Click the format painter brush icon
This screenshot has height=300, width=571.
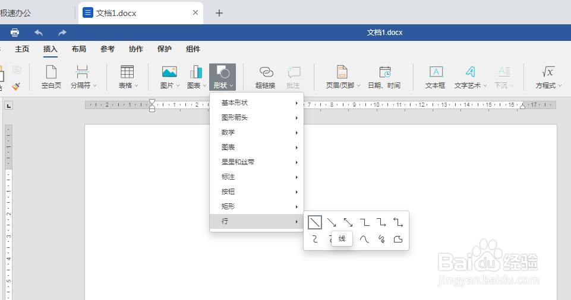[x=15, y=87]
